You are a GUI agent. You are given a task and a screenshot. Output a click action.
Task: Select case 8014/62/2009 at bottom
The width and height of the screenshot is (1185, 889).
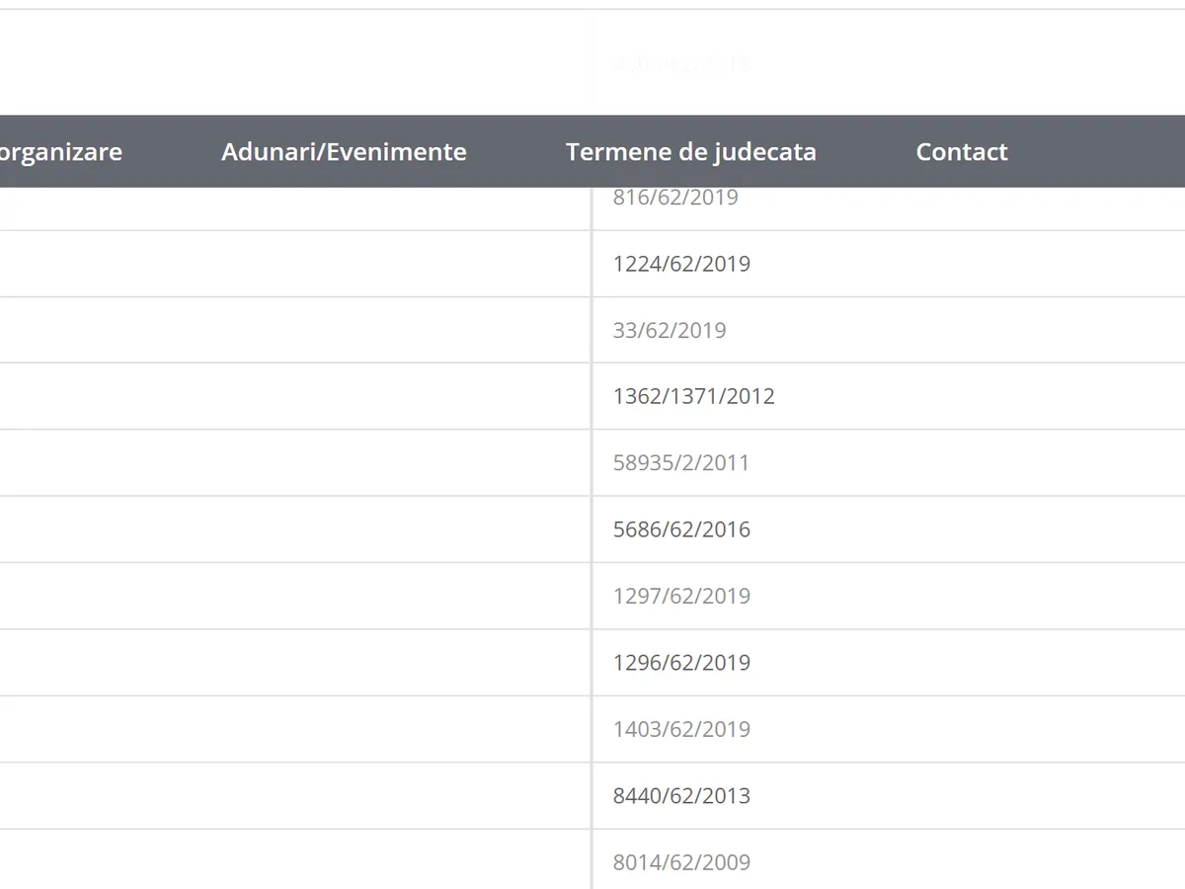click(x=681, y=861)
